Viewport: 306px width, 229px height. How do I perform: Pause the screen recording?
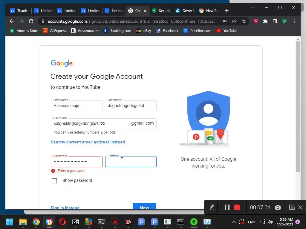pyautogui.click(x=227, y=207)
